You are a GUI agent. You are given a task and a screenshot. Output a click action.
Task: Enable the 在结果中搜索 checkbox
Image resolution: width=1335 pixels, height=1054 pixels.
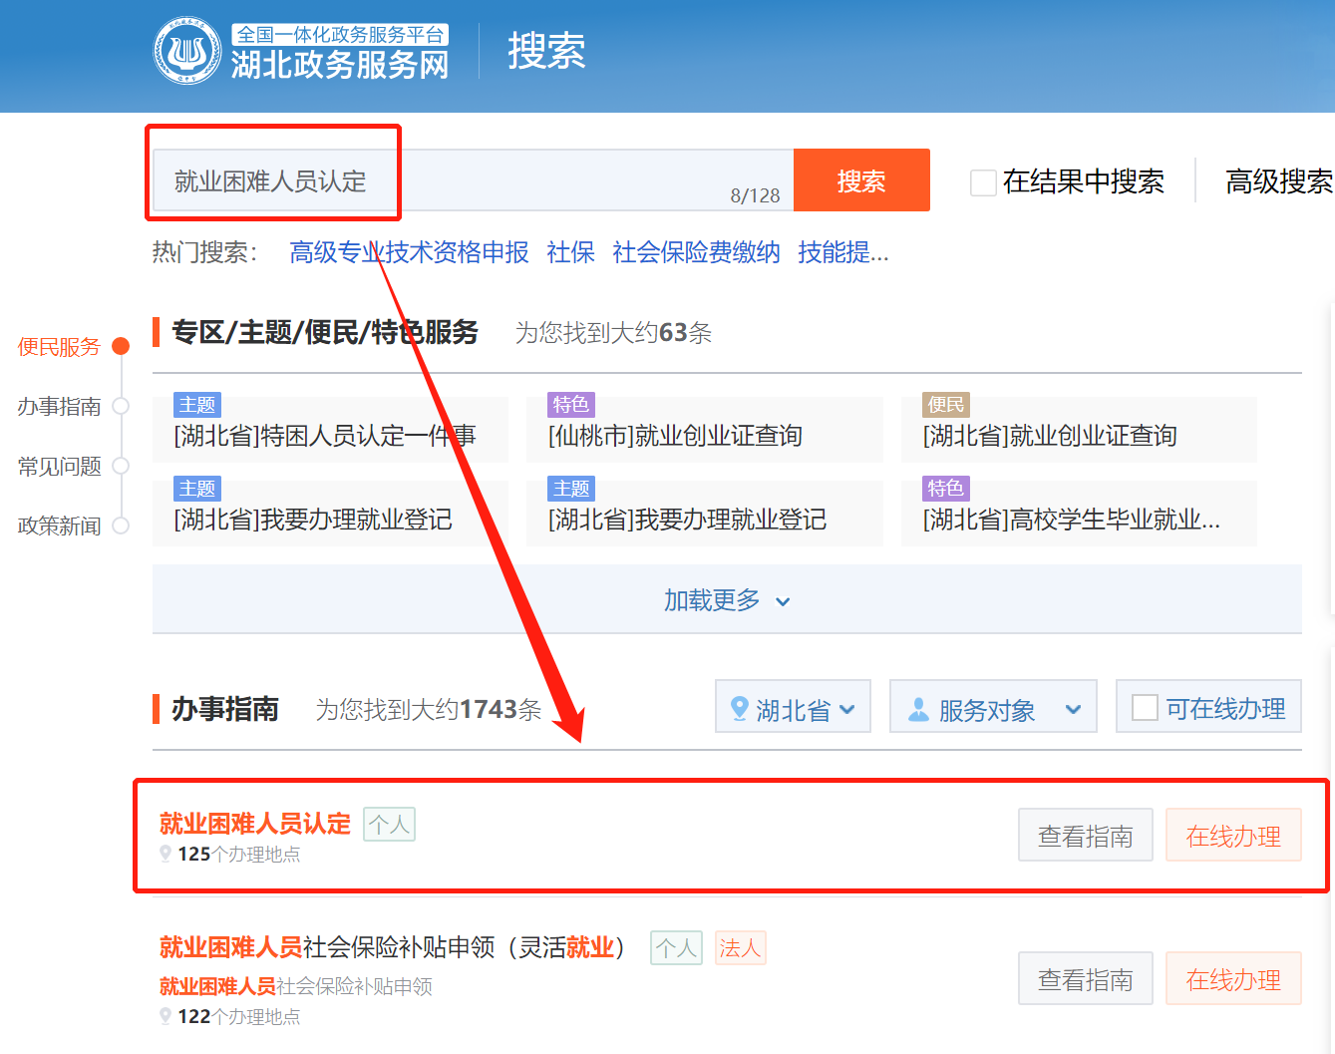(983, 182)
